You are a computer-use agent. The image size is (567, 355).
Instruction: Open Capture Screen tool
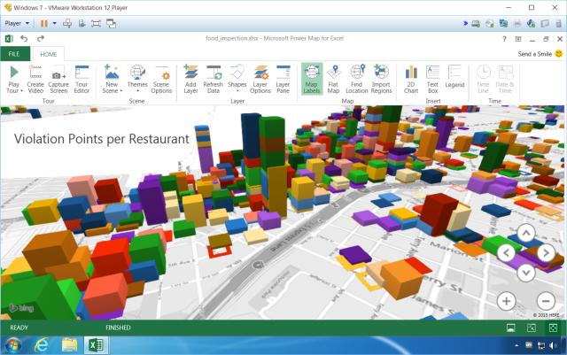pos(58,78)
